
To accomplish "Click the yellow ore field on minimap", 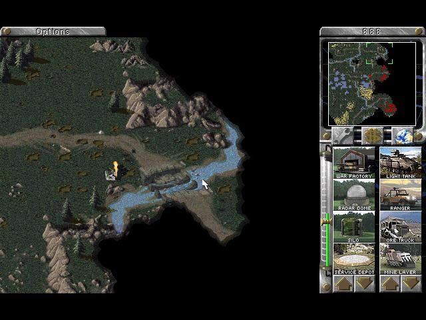I will [x=365, y=93].
